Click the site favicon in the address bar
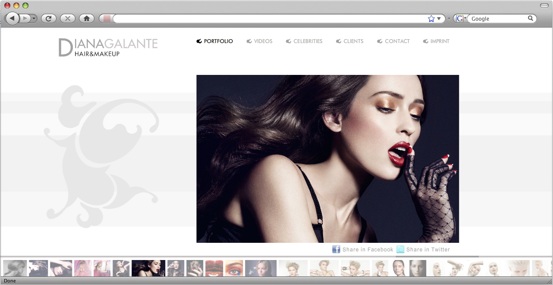The width and height of the screenshot is (553, 285). (107, 19)
